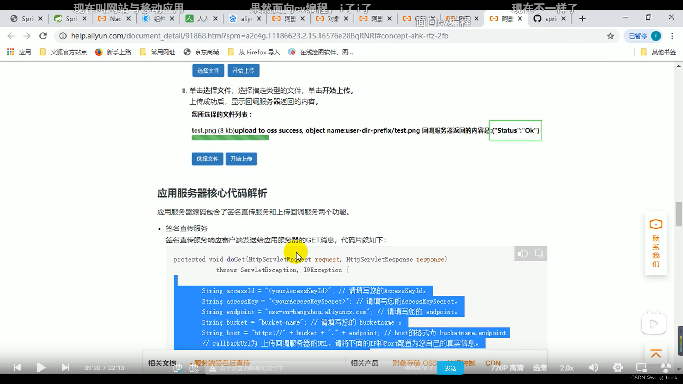Bookmark this page with the star icon
The image size is (683, 384).
610,36
